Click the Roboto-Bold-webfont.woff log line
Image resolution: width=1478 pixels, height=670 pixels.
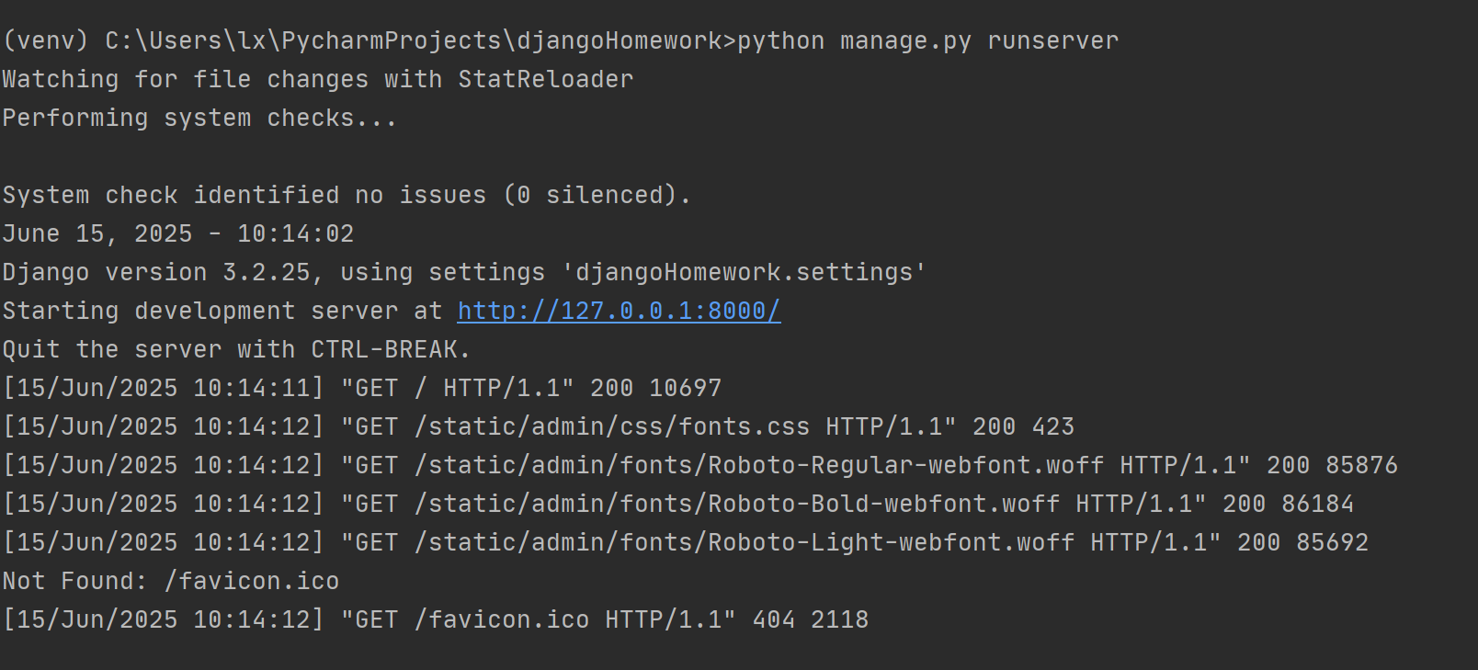[678, 504]
